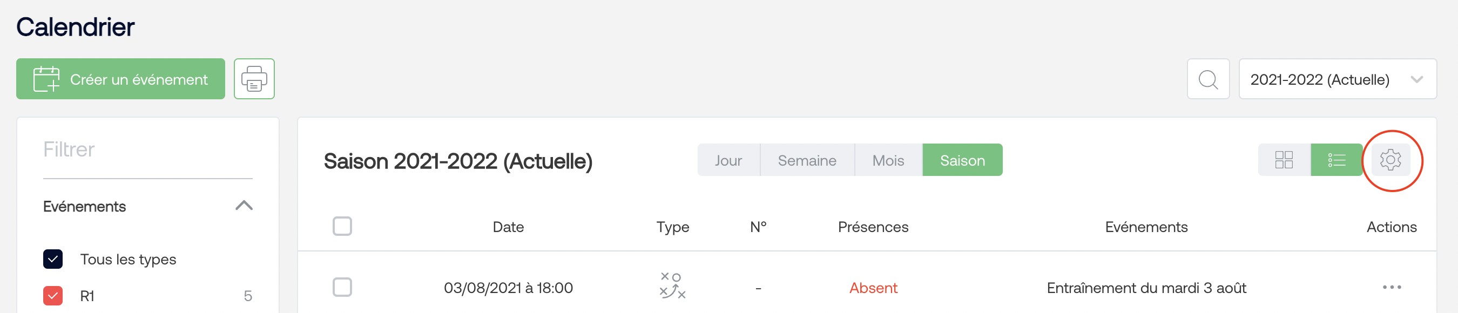Select the Mois view tab
The height and width of the screenshot is (313, 1458).
pos(887,160)
